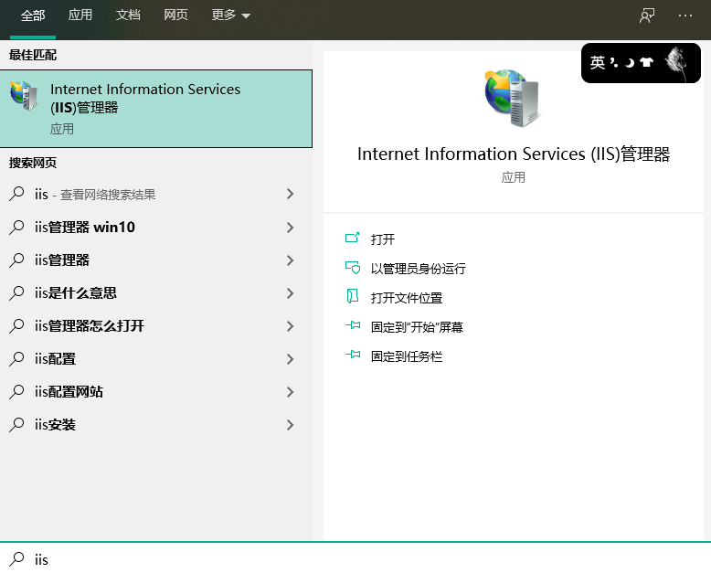Click magnifier icon next to 'iis配置网站'
The width and height of the screenshot is (711, 573).
[16, 392]
